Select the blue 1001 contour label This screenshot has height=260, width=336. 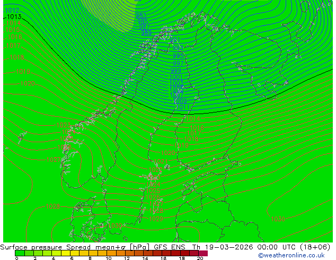pyautogui.click(x=176, y=77)
